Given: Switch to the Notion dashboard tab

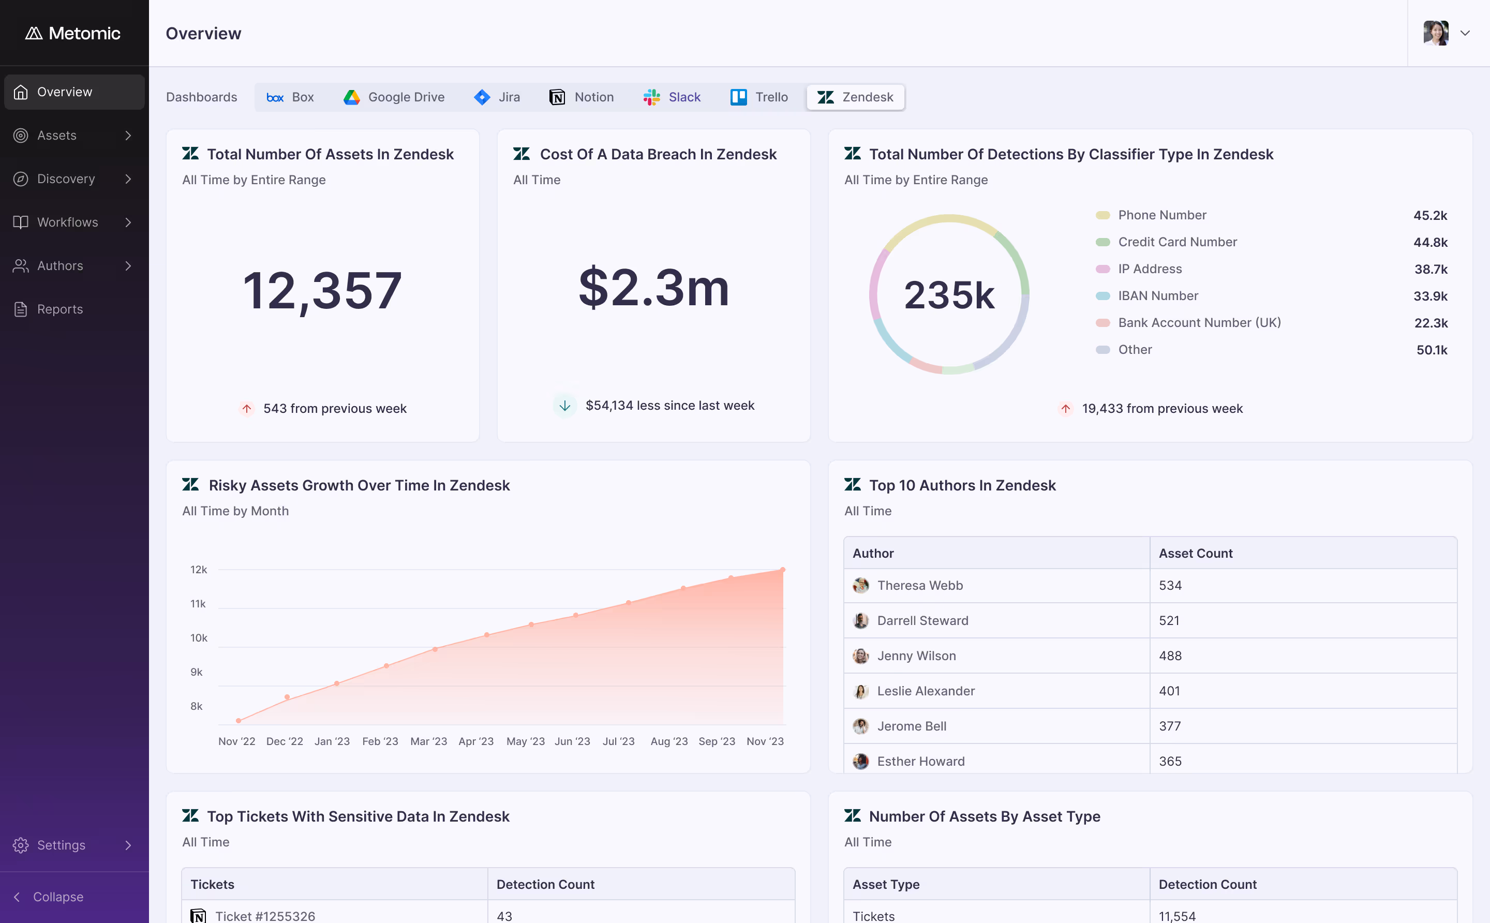Looking at the screenshot, I should (x=582, y=97).
